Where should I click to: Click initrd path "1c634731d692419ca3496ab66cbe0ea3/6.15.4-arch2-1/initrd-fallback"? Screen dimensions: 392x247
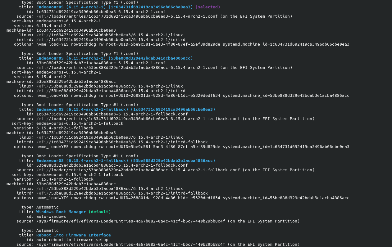tap(122, 142)
